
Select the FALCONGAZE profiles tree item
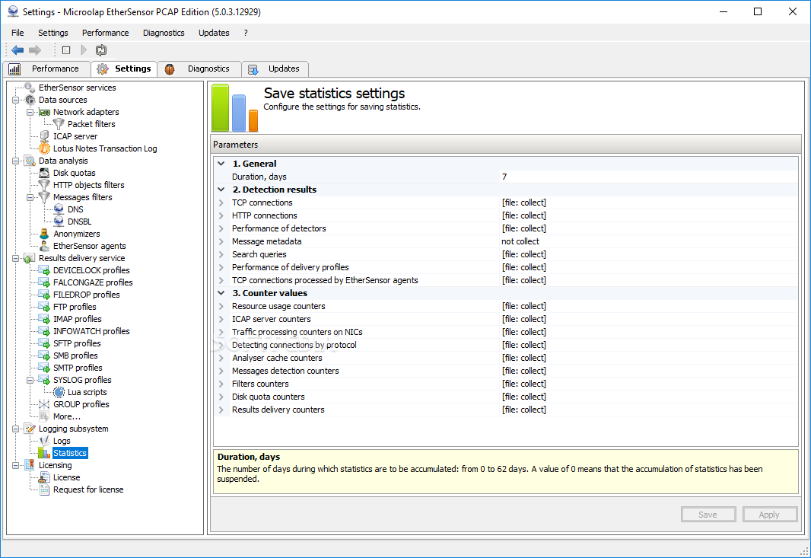[93, 282]
